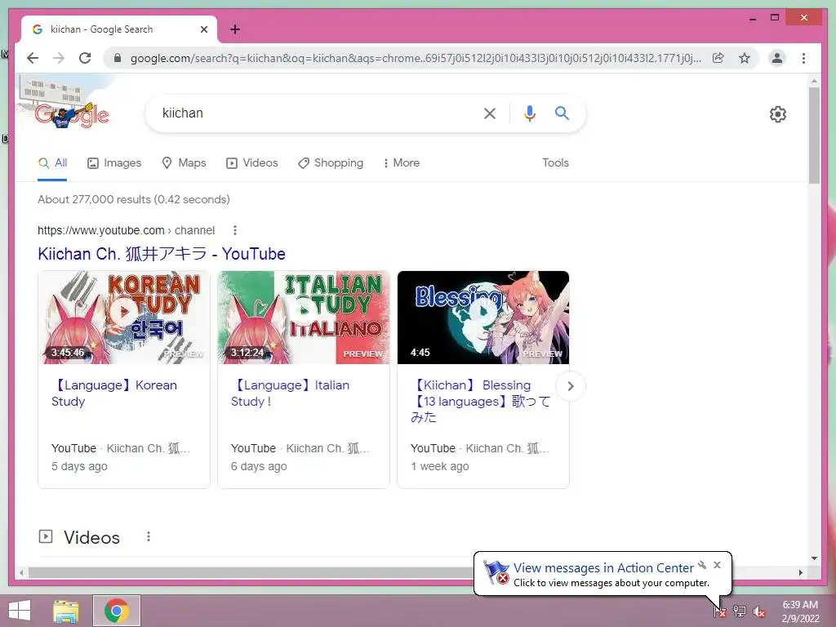Screen dimensions: 836x627
Task: Share this page via address bar icon
Action: click(x=718, y=58)
